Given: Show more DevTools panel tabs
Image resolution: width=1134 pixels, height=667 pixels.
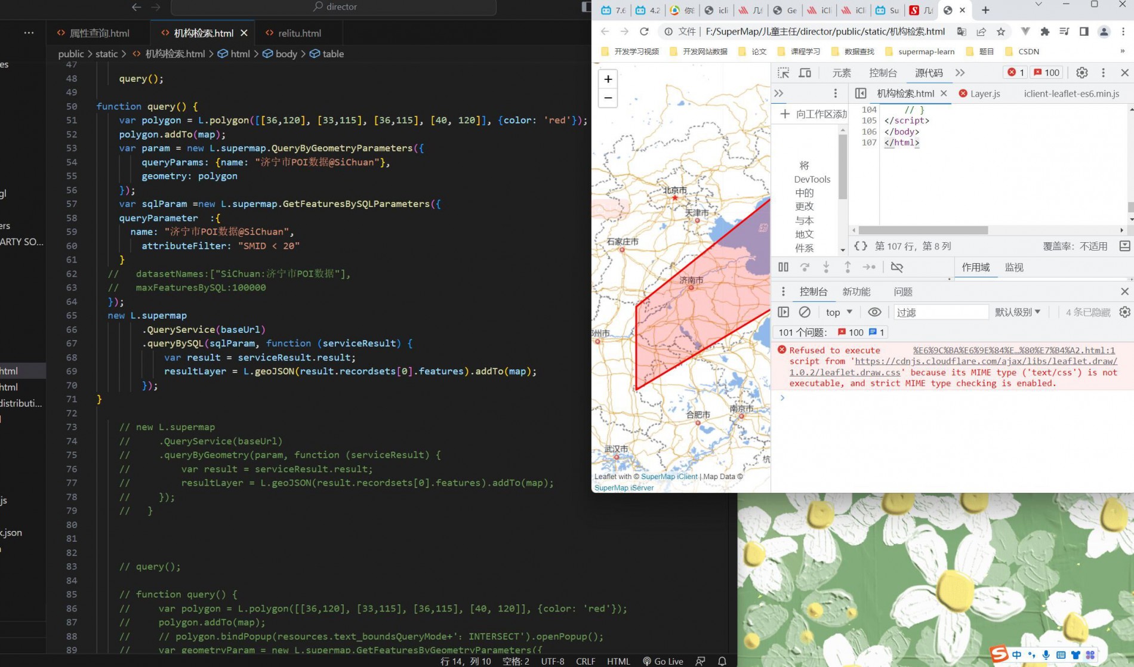Looking at the screenshot, I should pyautogui.click(x=960, y=73).
